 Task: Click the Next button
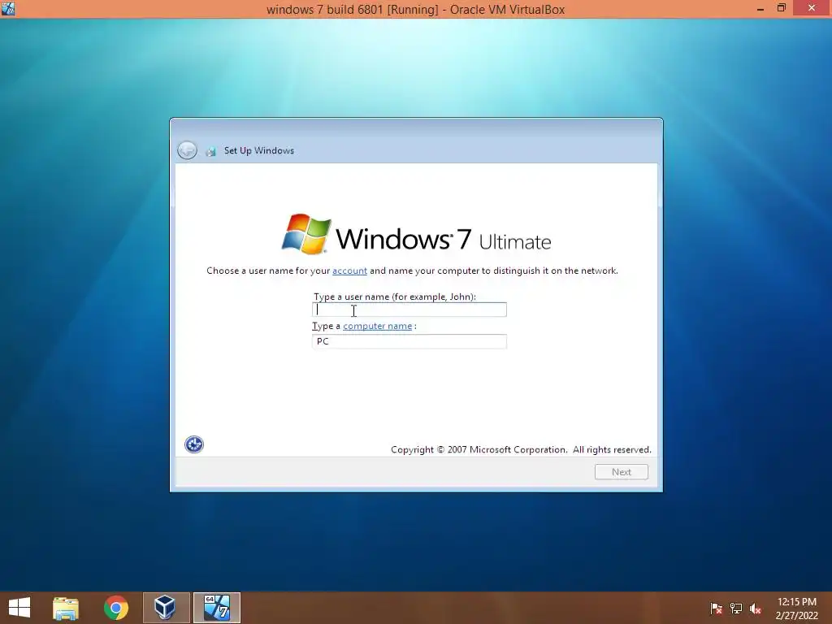click(x=622, y=472)
